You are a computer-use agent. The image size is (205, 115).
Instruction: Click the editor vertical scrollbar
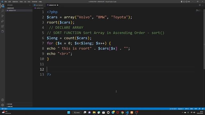(204, 39)
